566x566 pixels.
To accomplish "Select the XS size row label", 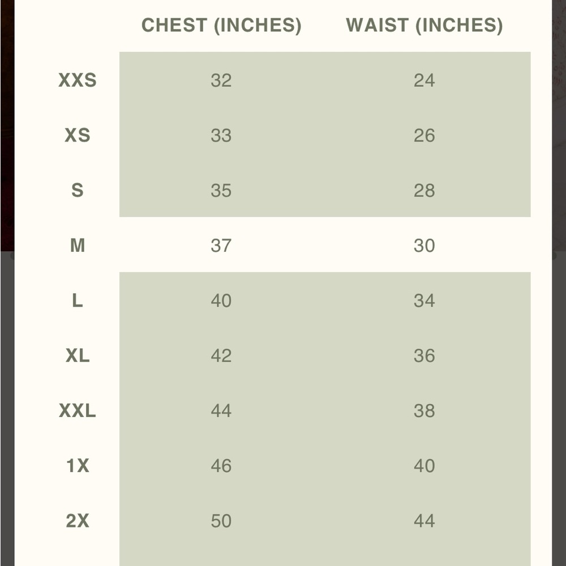I will pyautogui.click(x=77, y=135).
